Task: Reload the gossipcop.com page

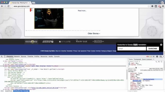Action: point(9,6)
